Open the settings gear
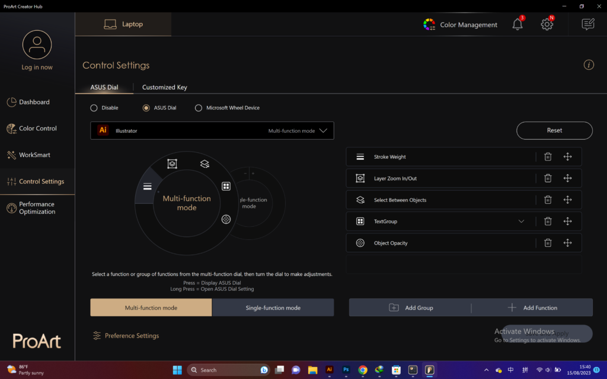 click(x=547, y=24)
